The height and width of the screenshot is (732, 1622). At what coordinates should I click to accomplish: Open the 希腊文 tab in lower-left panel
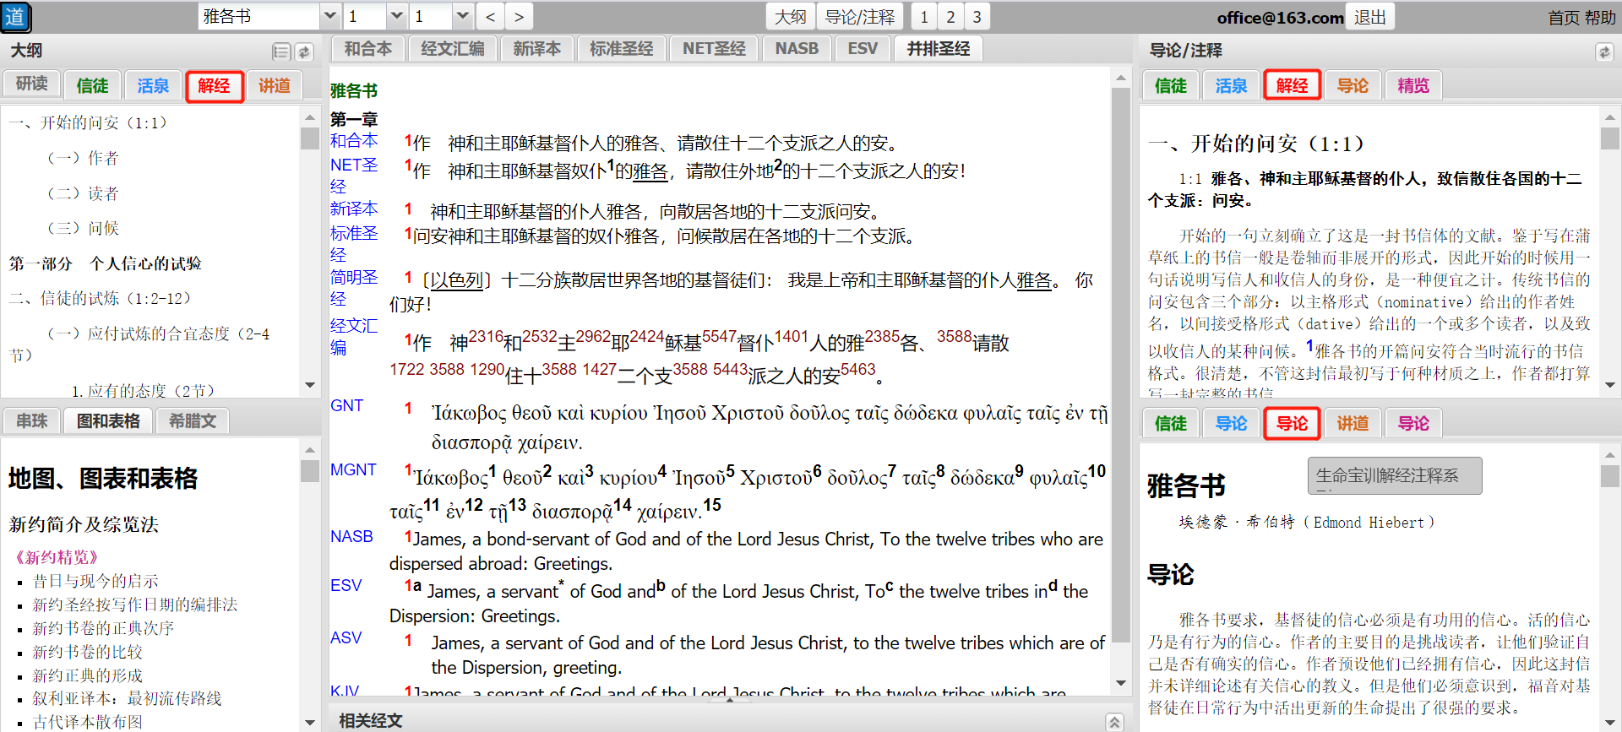click(x=193, y=420)
